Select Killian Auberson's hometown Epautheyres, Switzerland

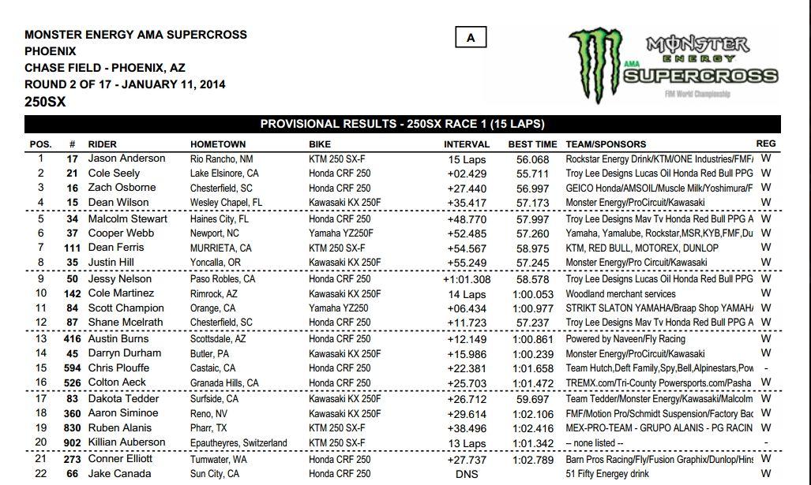pyautogui.click(x=238, y=443)
